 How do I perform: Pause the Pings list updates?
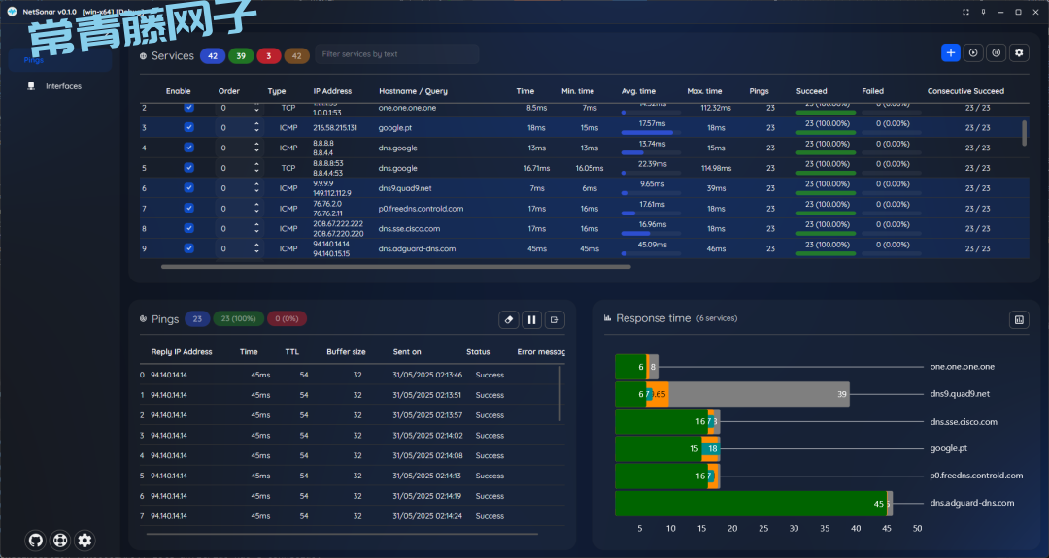pos(532,319)
